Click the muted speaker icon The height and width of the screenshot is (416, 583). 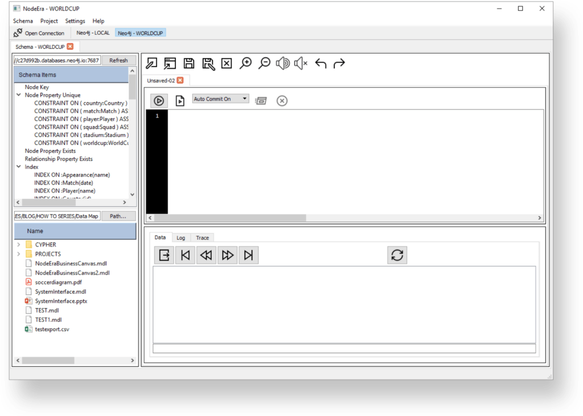(301, 63)
